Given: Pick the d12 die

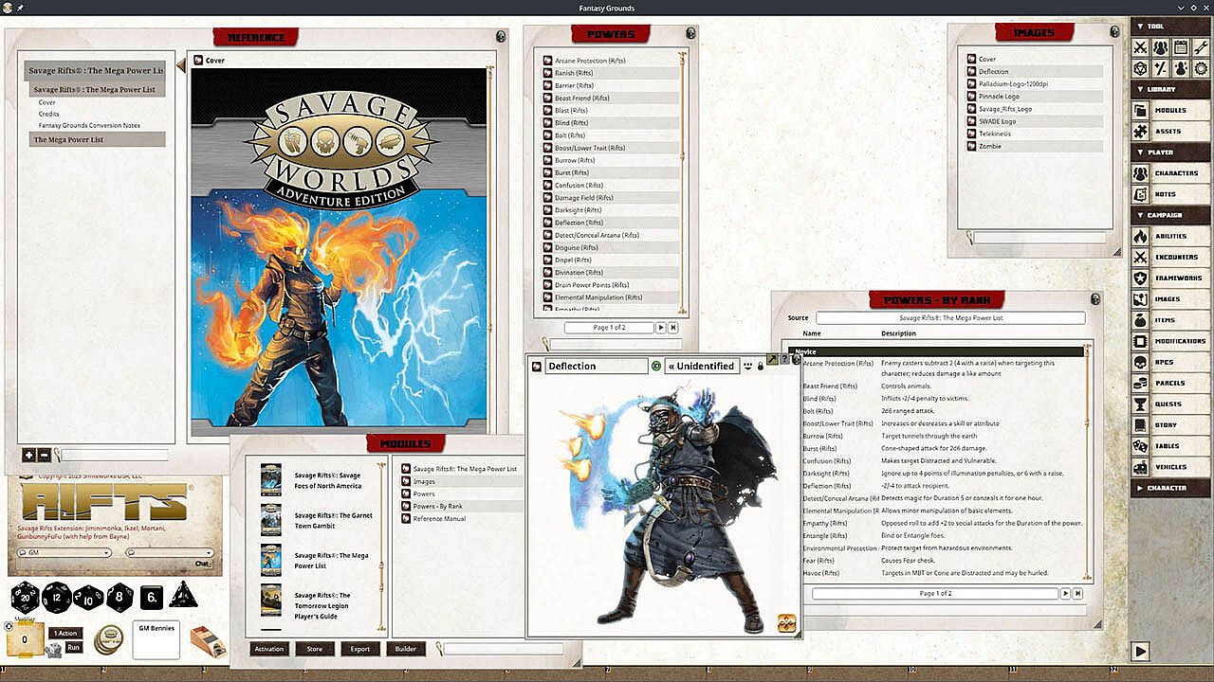Looking at the screenshot, I should click(57, 597).
